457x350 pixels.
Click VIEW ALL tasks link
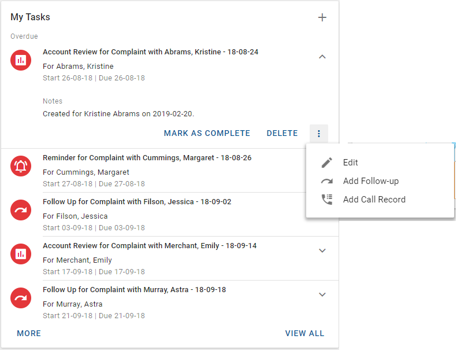tap(304, 333)
